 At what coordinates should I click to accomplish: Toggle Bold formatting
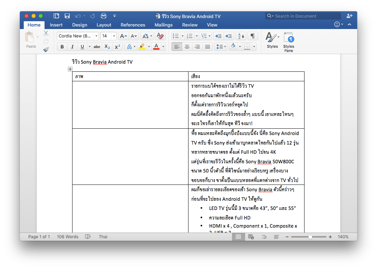click(62, 47)
